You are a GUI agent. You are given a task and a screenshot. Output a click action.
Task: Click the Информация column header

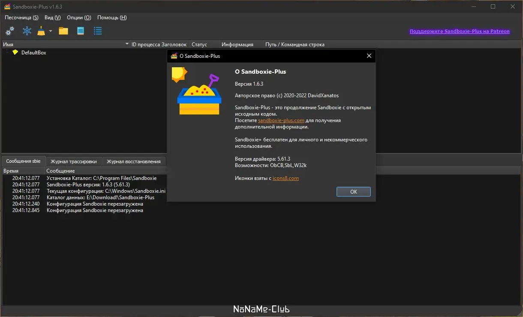pos(242,45)
